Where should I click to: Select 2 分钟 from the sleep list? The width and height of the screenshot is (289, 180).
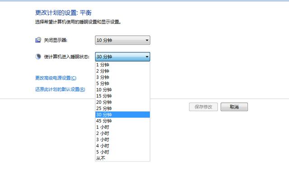(x=122, y=71)
